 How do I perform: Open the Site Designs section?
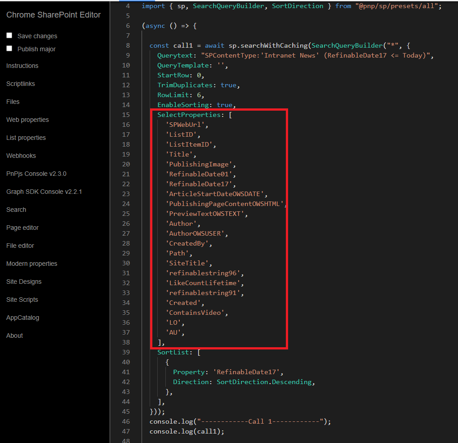(24, 282)
